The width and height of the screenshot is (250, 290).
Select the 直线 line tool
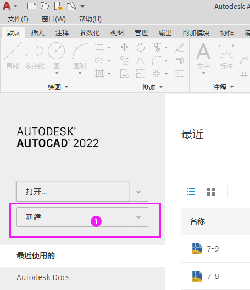(13, 56)
